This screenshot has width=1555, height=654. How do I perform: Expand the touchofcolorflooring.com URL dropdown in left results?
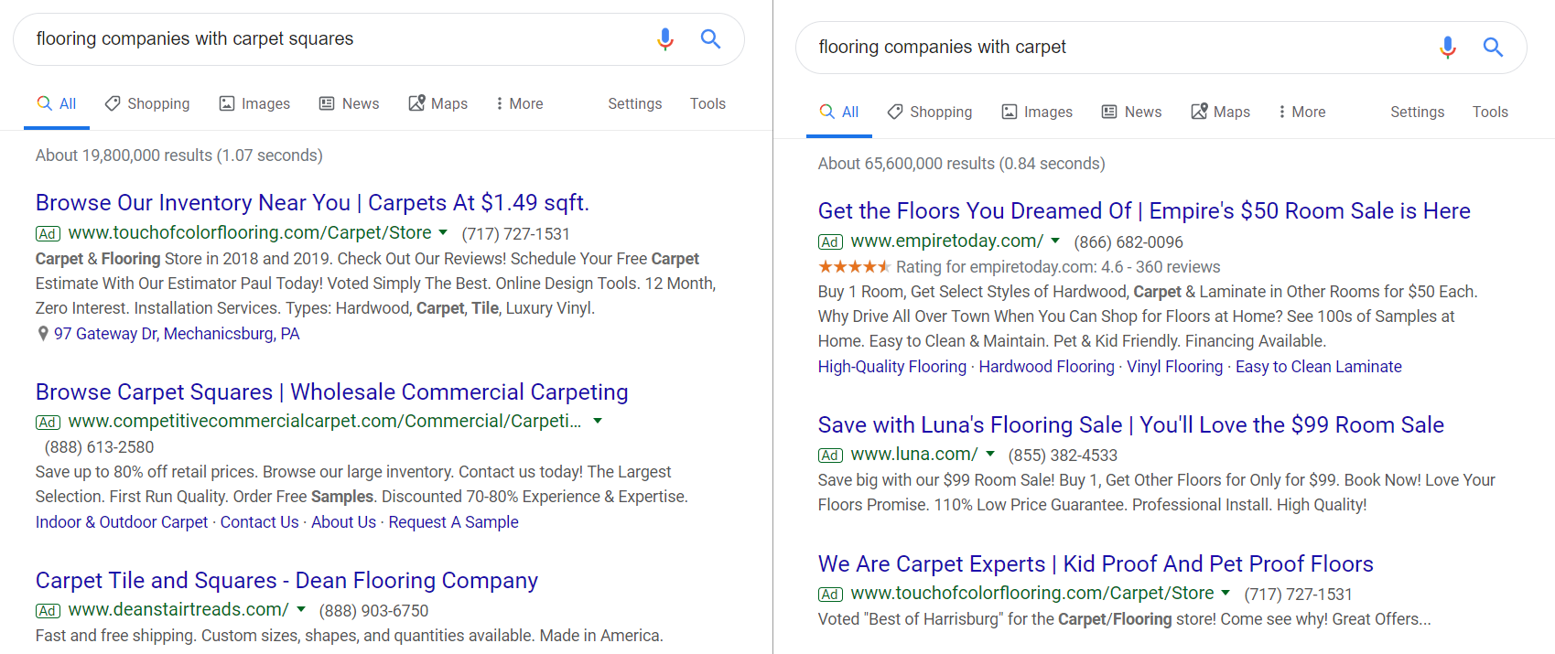pyautogui.click(x=443, y=232)
